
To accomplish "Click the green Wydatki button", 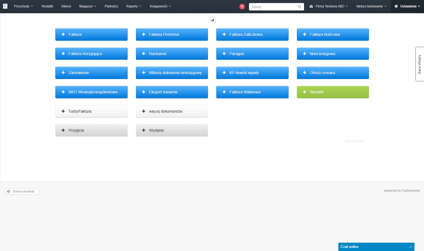I will point(333,92).
